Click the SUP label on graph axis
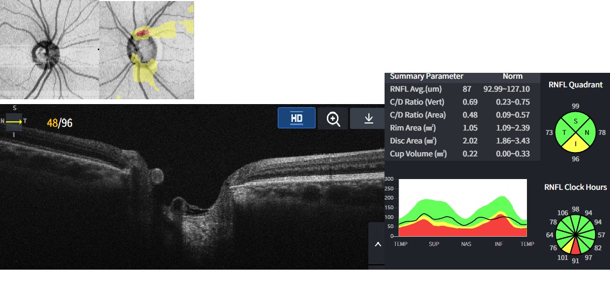Image resolution: width=610 pixels, height=288 pixels. click(434, 244)
